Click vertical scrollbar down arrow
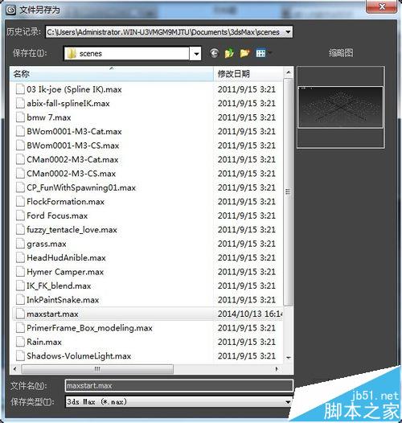The width and height of the screenshot is (402, 423). coord(289,358)
